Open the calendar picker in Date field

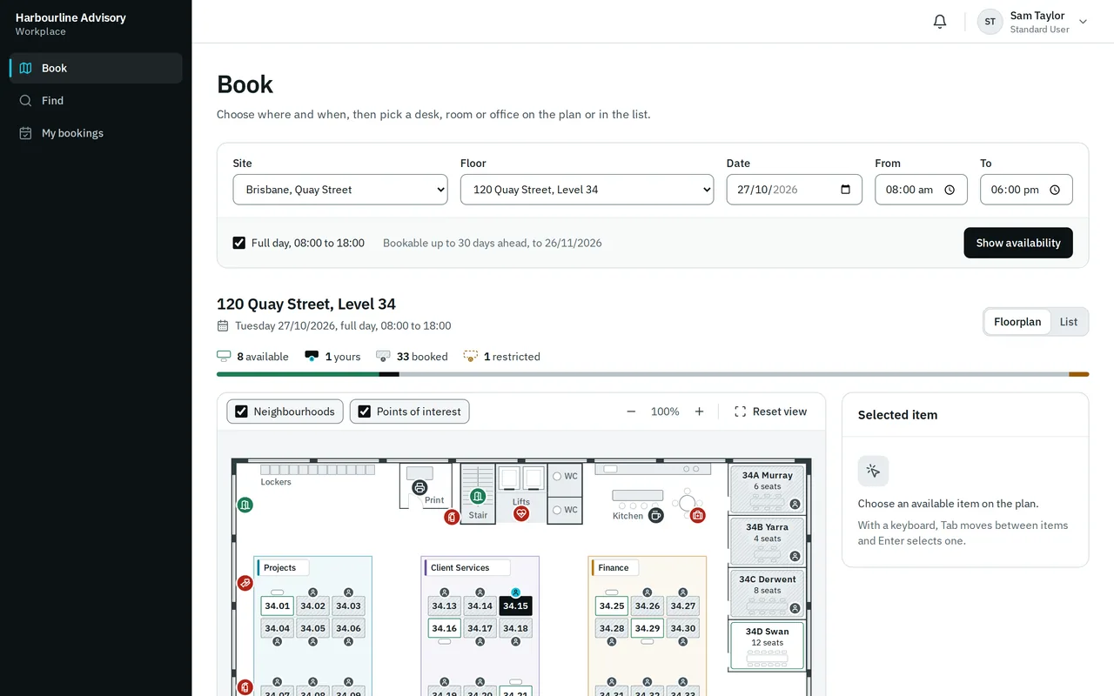845,190
